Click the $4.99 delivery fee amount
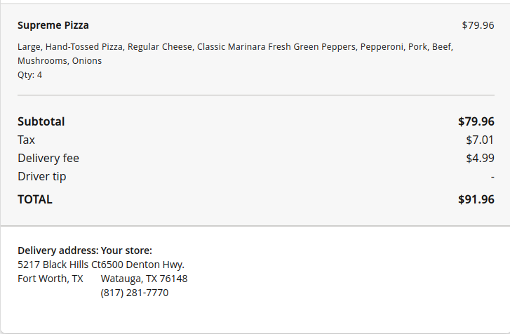The width and height of the screenshot is (510, 334). (481, 158)
